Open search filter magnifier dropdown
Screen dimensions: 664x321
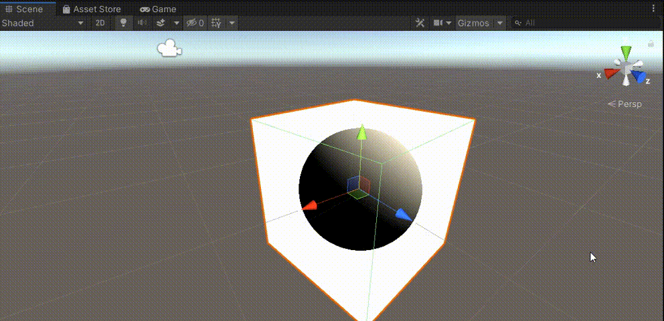(517, 23)
